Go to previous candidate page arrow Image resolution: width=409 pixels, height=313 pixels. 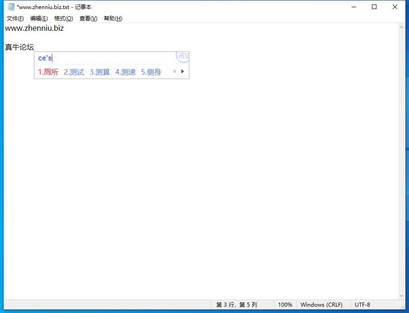click(174, 71)
